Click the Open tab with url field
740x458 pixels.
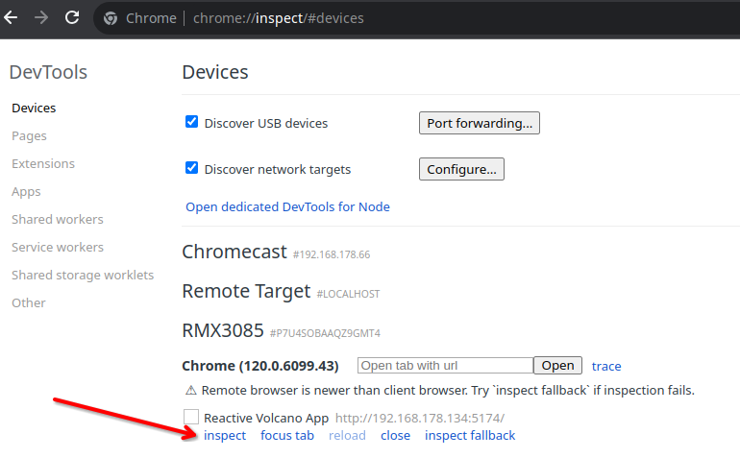click(x=446, y=366)
